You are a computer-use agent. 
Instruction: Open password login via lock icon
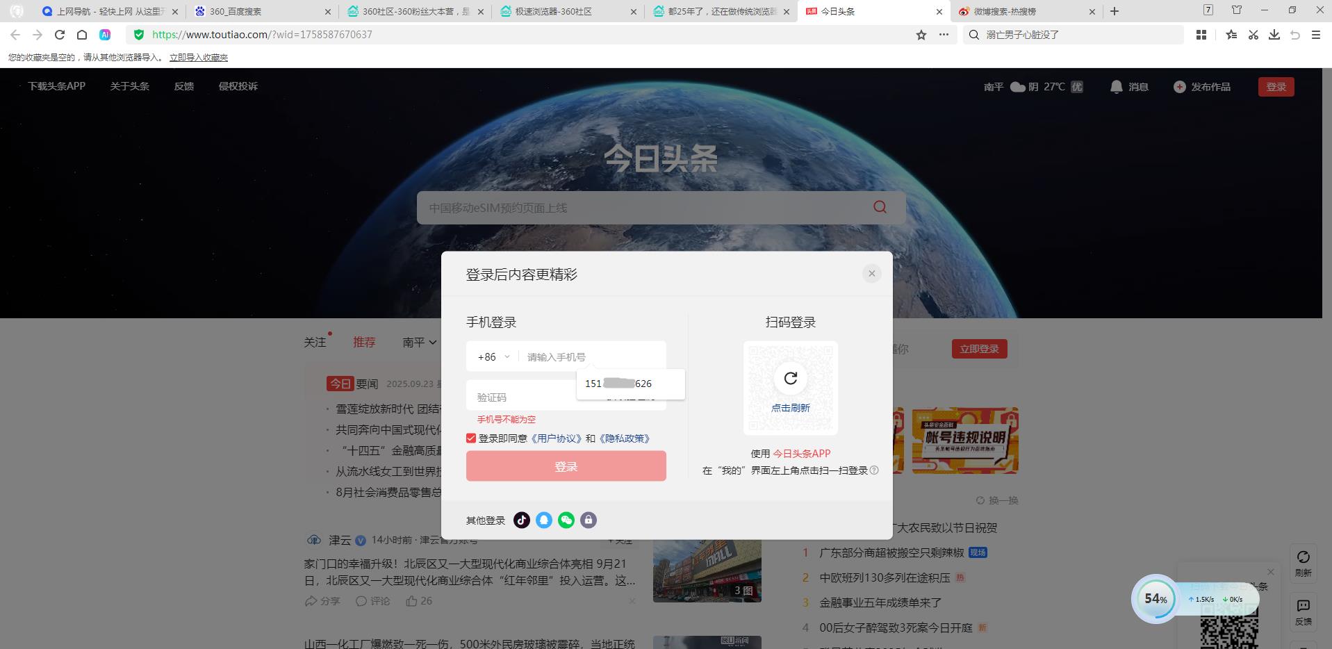588,520
